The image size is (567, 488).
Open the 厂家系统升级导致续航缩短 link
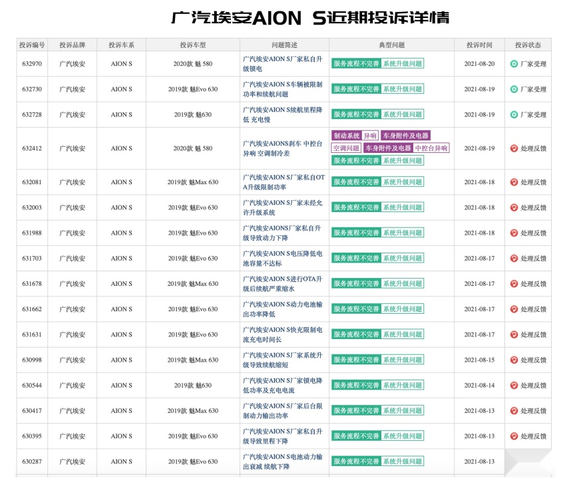click(282, 360)
